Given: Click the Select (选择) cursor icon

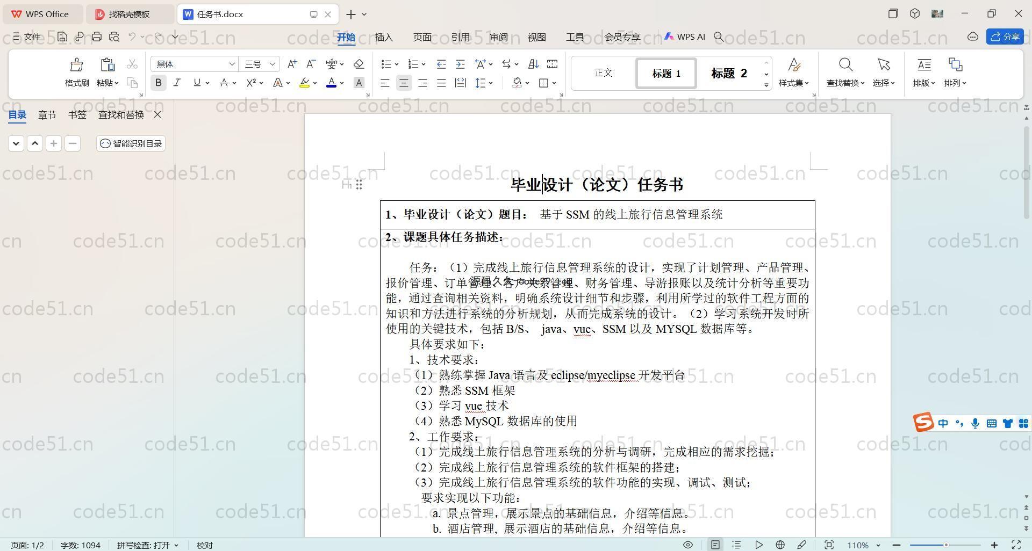Looking at the screenshot, I should pos(884,65).
